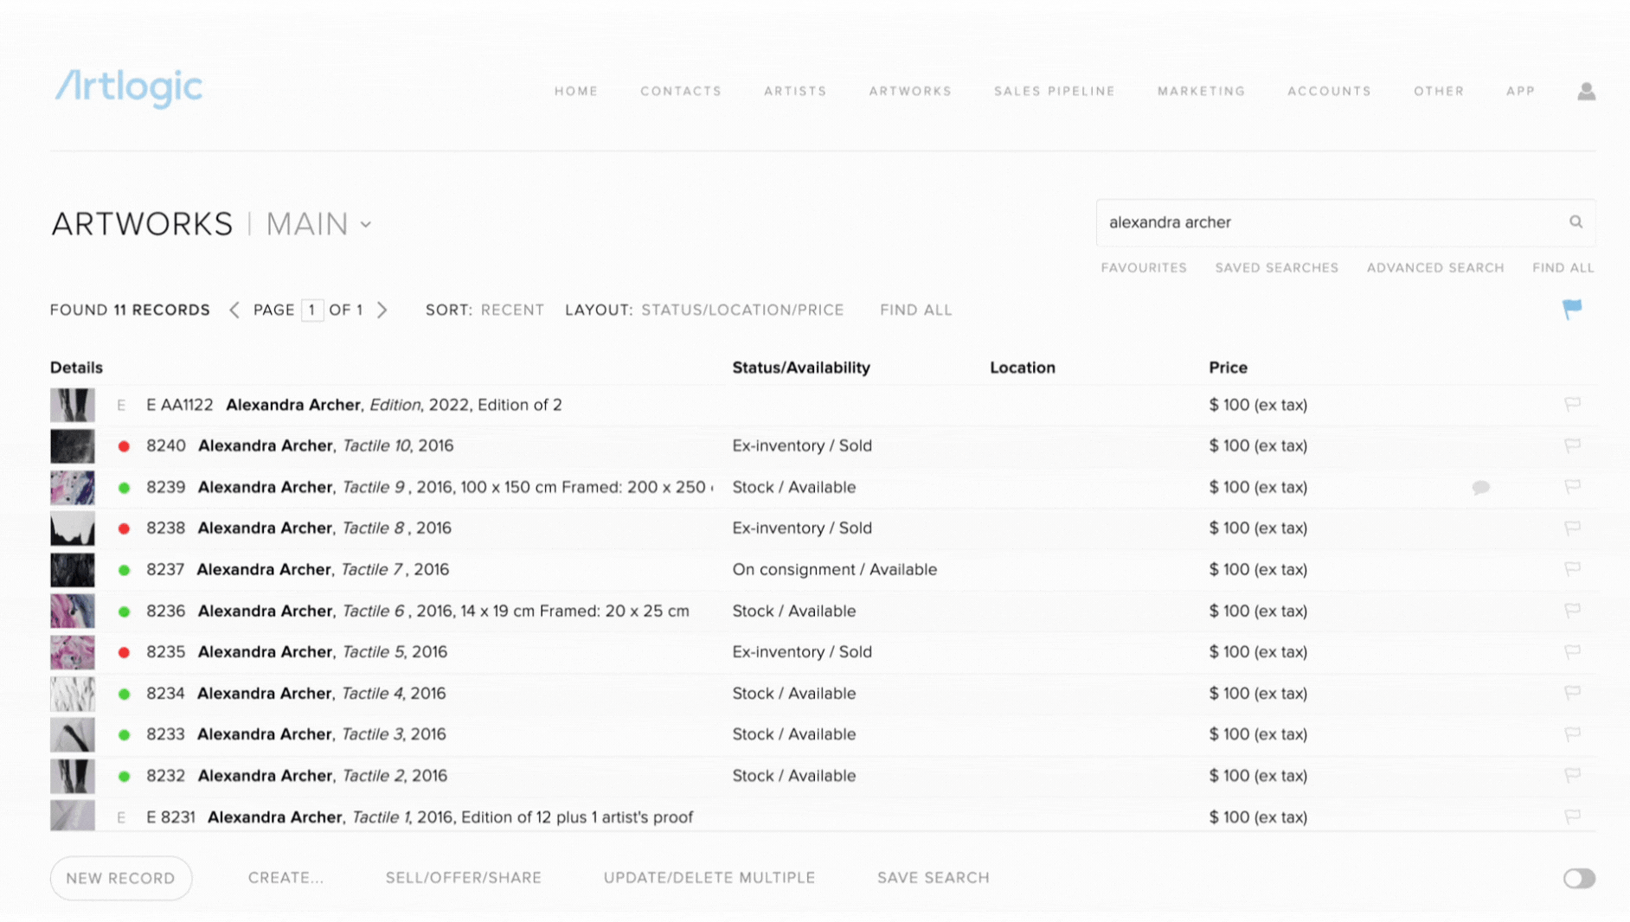Change sort order from Recent
Viewport: 1630px width, 922px height.
pos(512,310)
